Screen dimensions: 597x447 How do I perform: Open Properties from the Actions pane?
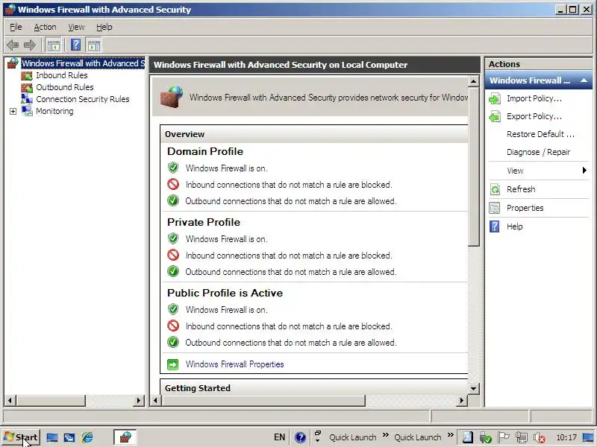(525, 208)
